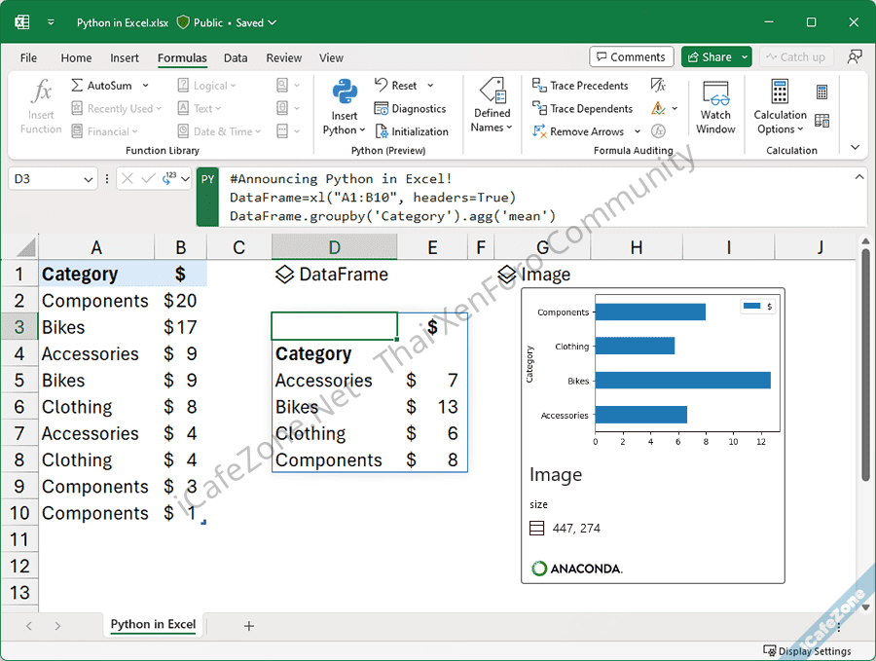Add a new sheet with plus button
The width and height of the screenshot is (876, 661).
coord(249,626)
